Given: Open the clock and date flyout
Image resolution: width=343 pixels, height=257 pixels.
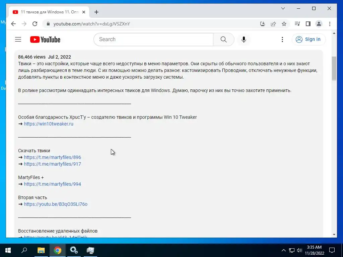Looking at the screenshot, I should [314, 250].
